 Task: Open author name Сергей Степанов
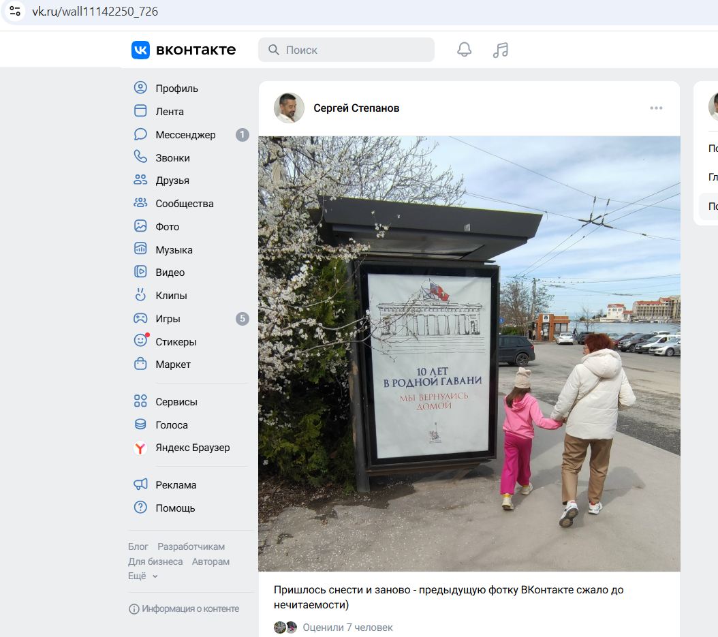356,108
